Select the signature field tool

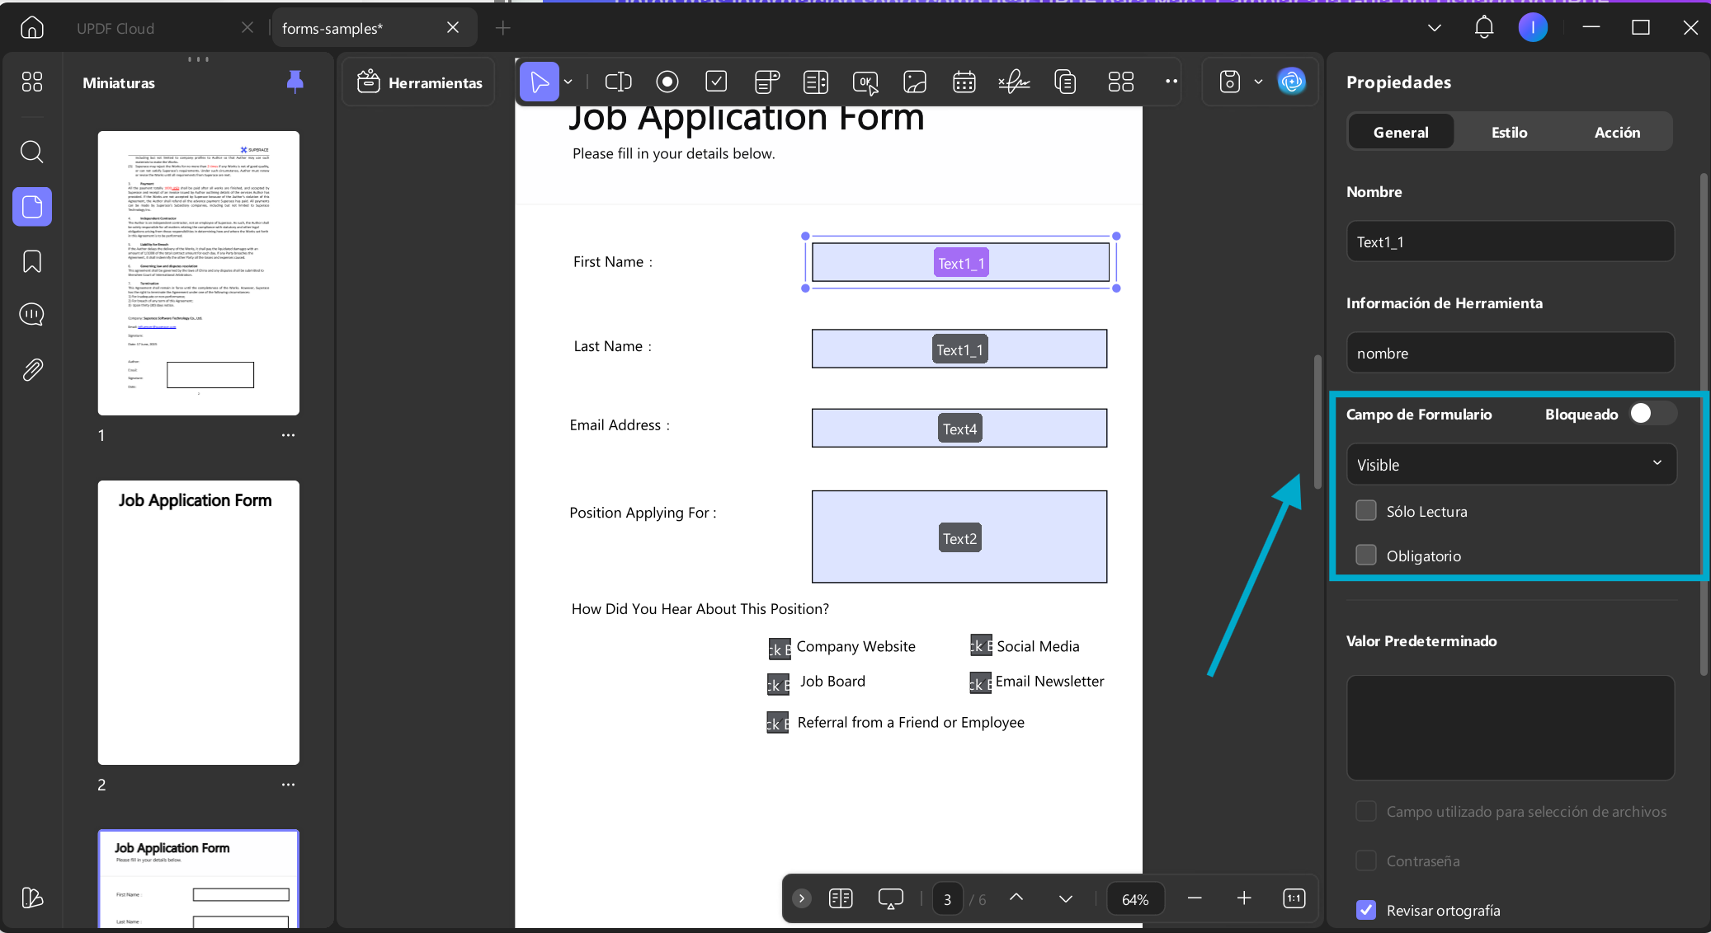tap(1014, 82)
